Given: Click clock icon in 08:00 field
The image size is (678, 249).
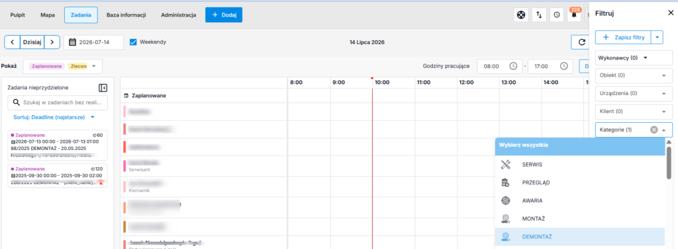Looking at the screenshot, I should tap(513, 67).
